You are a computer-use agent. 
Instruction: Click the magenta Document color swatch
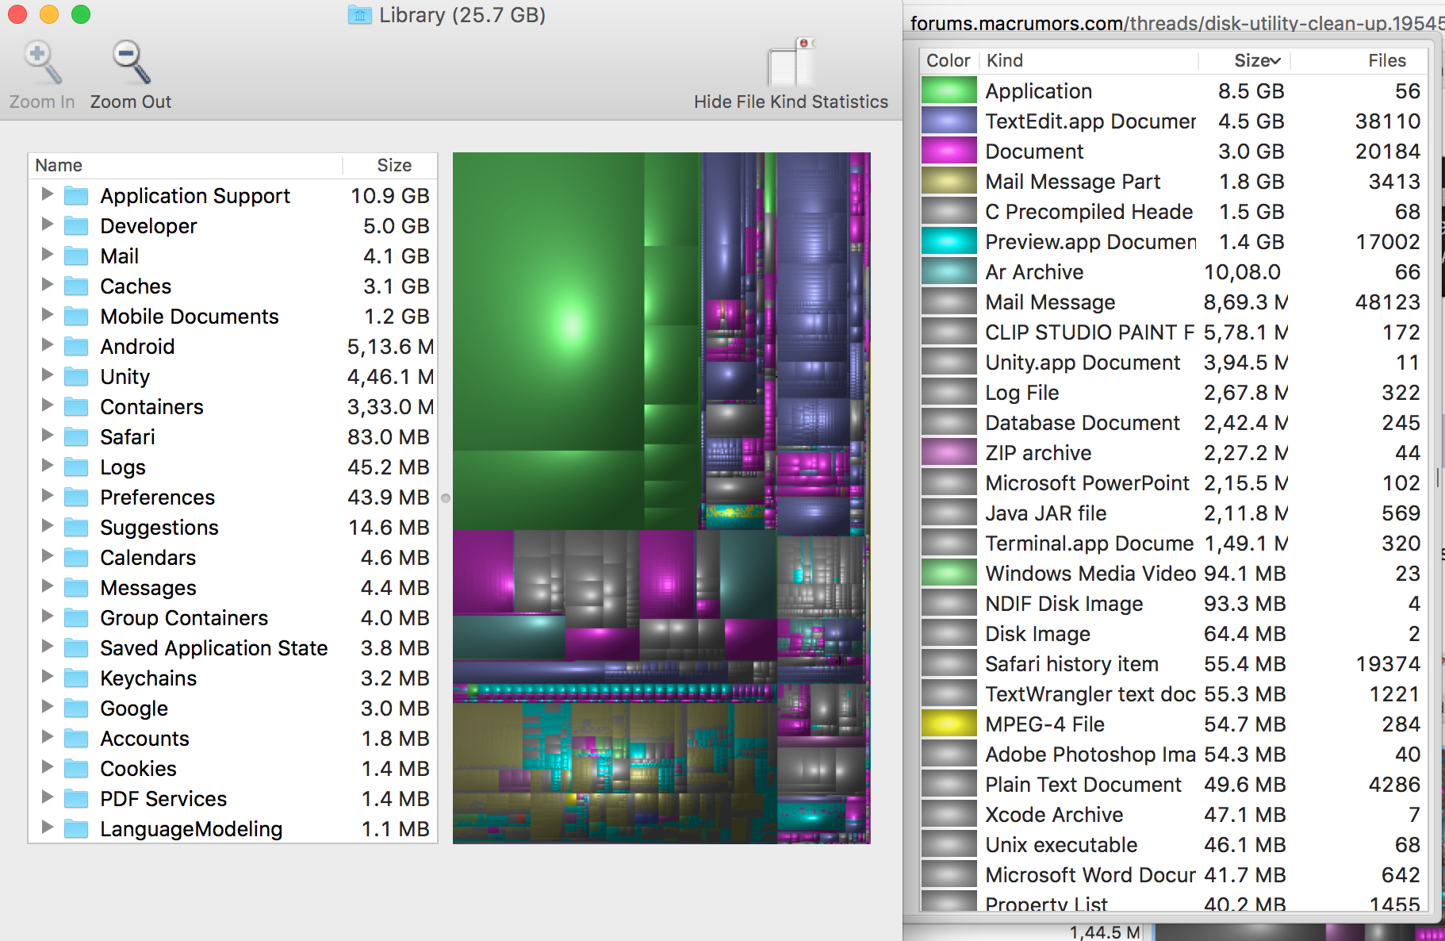coord(949,151)
